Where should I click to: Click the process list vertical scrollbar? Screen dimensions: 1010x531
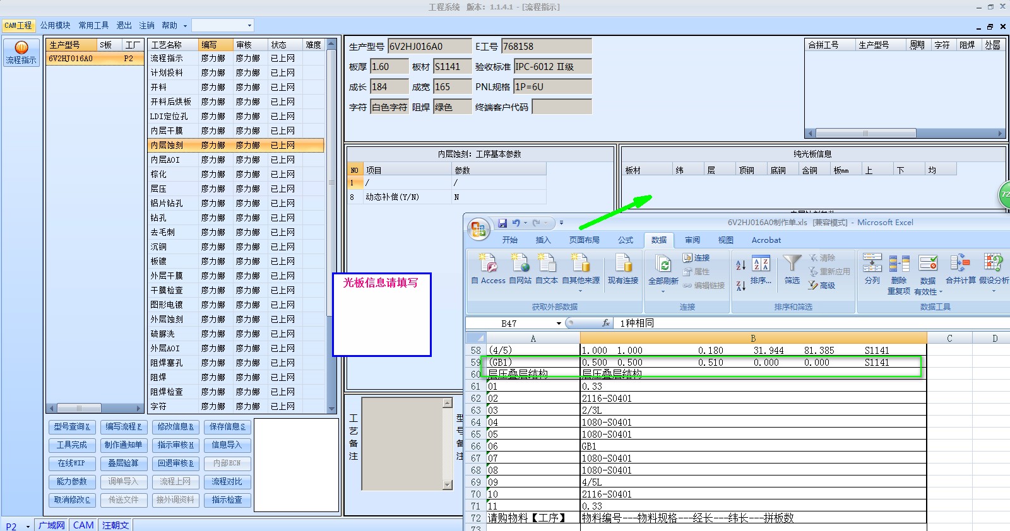[331, 226]
